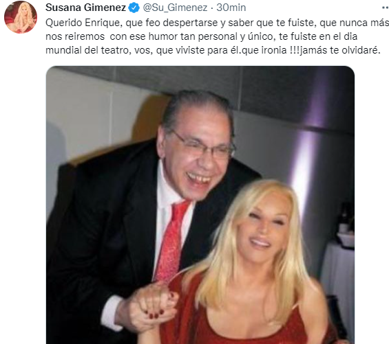Open the Susana Gimenez display name

click(85, 8)
